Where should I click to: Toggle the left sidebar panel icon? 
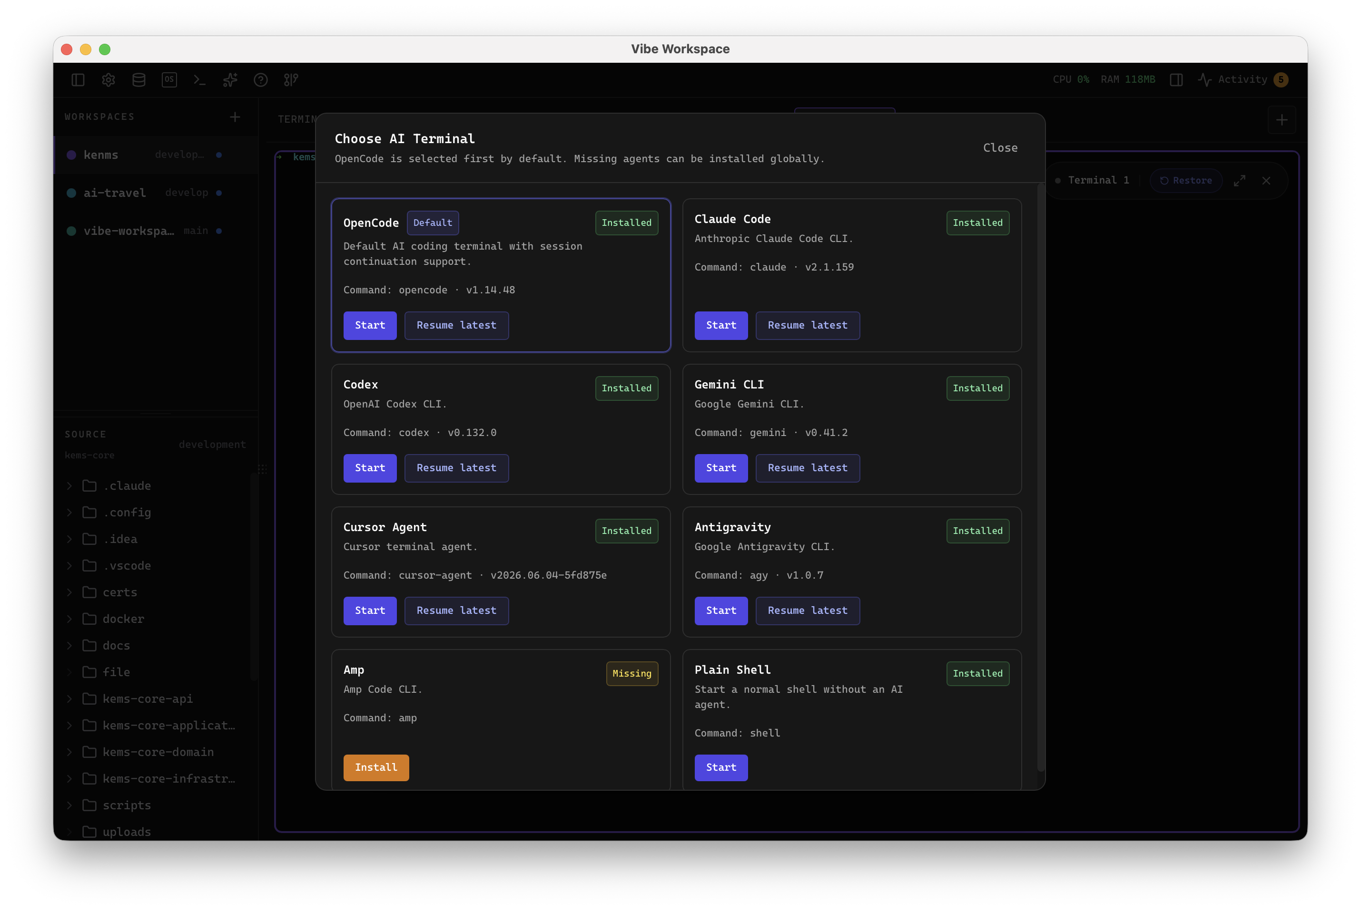pos(78,79)
